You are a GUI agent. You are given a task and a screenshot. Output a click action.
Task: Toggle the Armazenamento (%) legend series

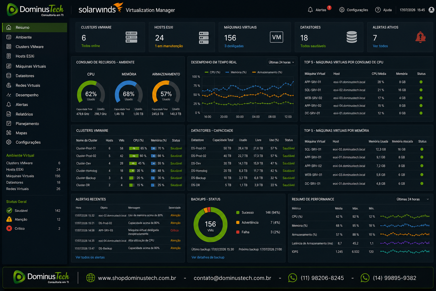tap(267, 72)
